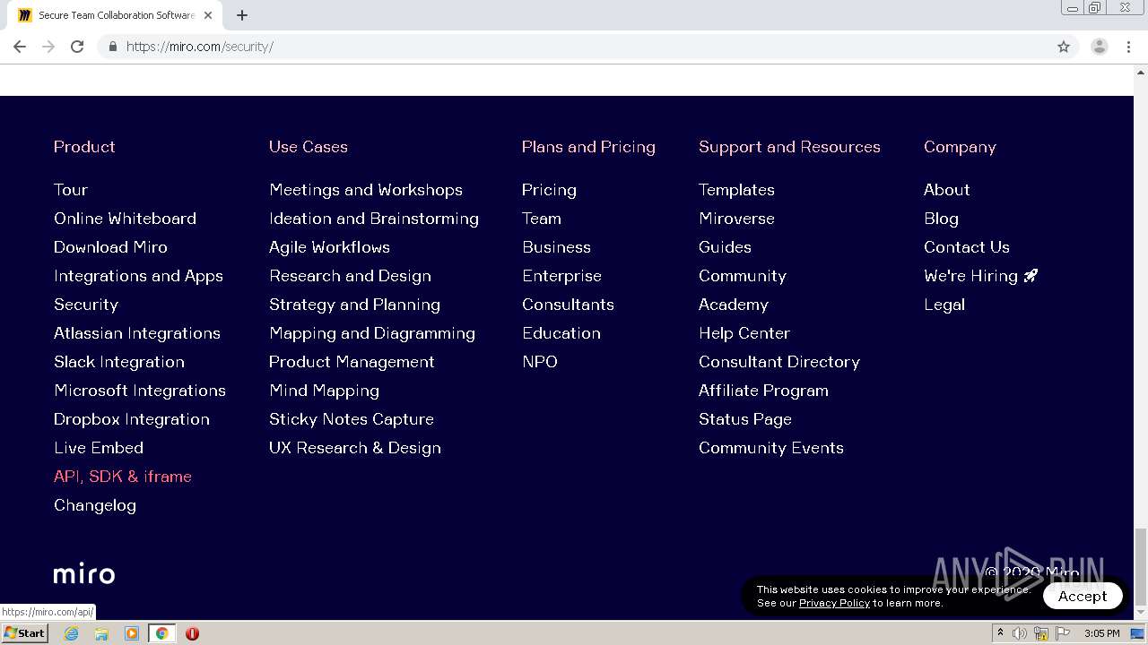Open Atlassian Integrations page
Image resolution: width=1148 pixels, height=645 pixels.
pyautogui.click(x=137, y=333)
